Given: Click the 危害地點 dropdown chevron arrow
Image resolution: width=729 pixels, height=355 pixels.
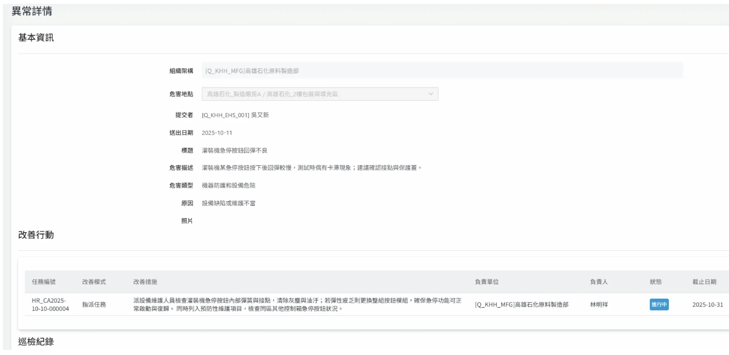Looking at the screenshot, I should pyautogui.click(x=431, y=94).
